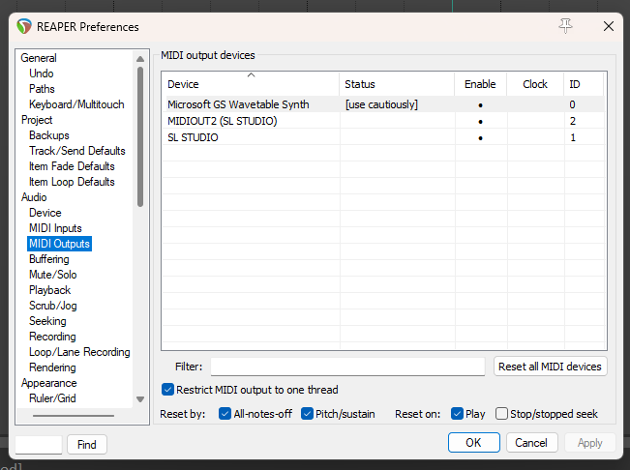Screen dimensions: 630x470
Task: Open the MIDI Inputs preferences page
Action: [x=55, y=228]
